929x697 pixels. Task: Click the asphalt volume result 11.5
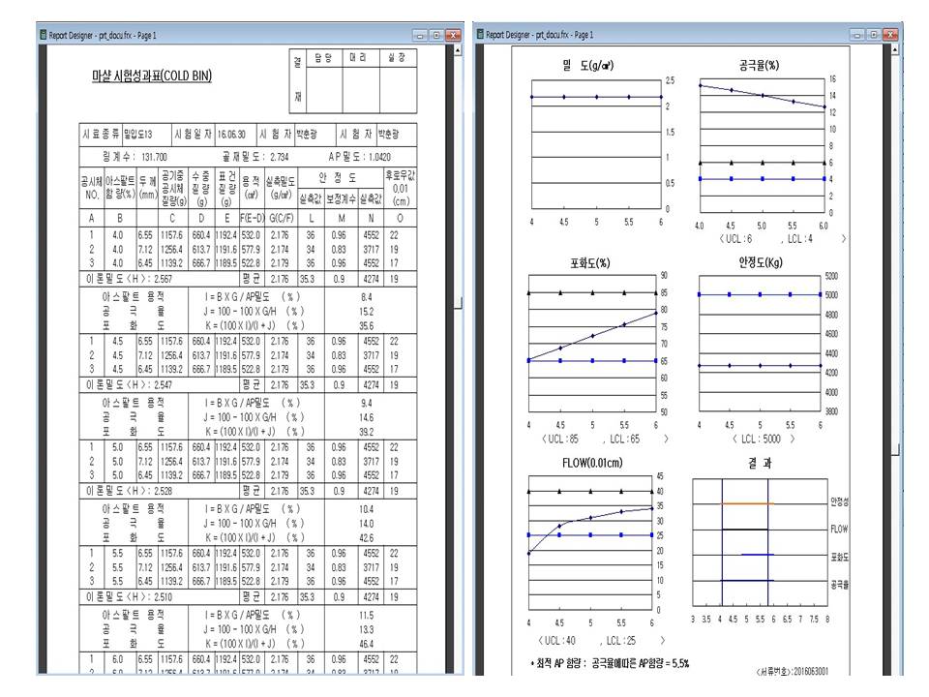click(366, 616)
